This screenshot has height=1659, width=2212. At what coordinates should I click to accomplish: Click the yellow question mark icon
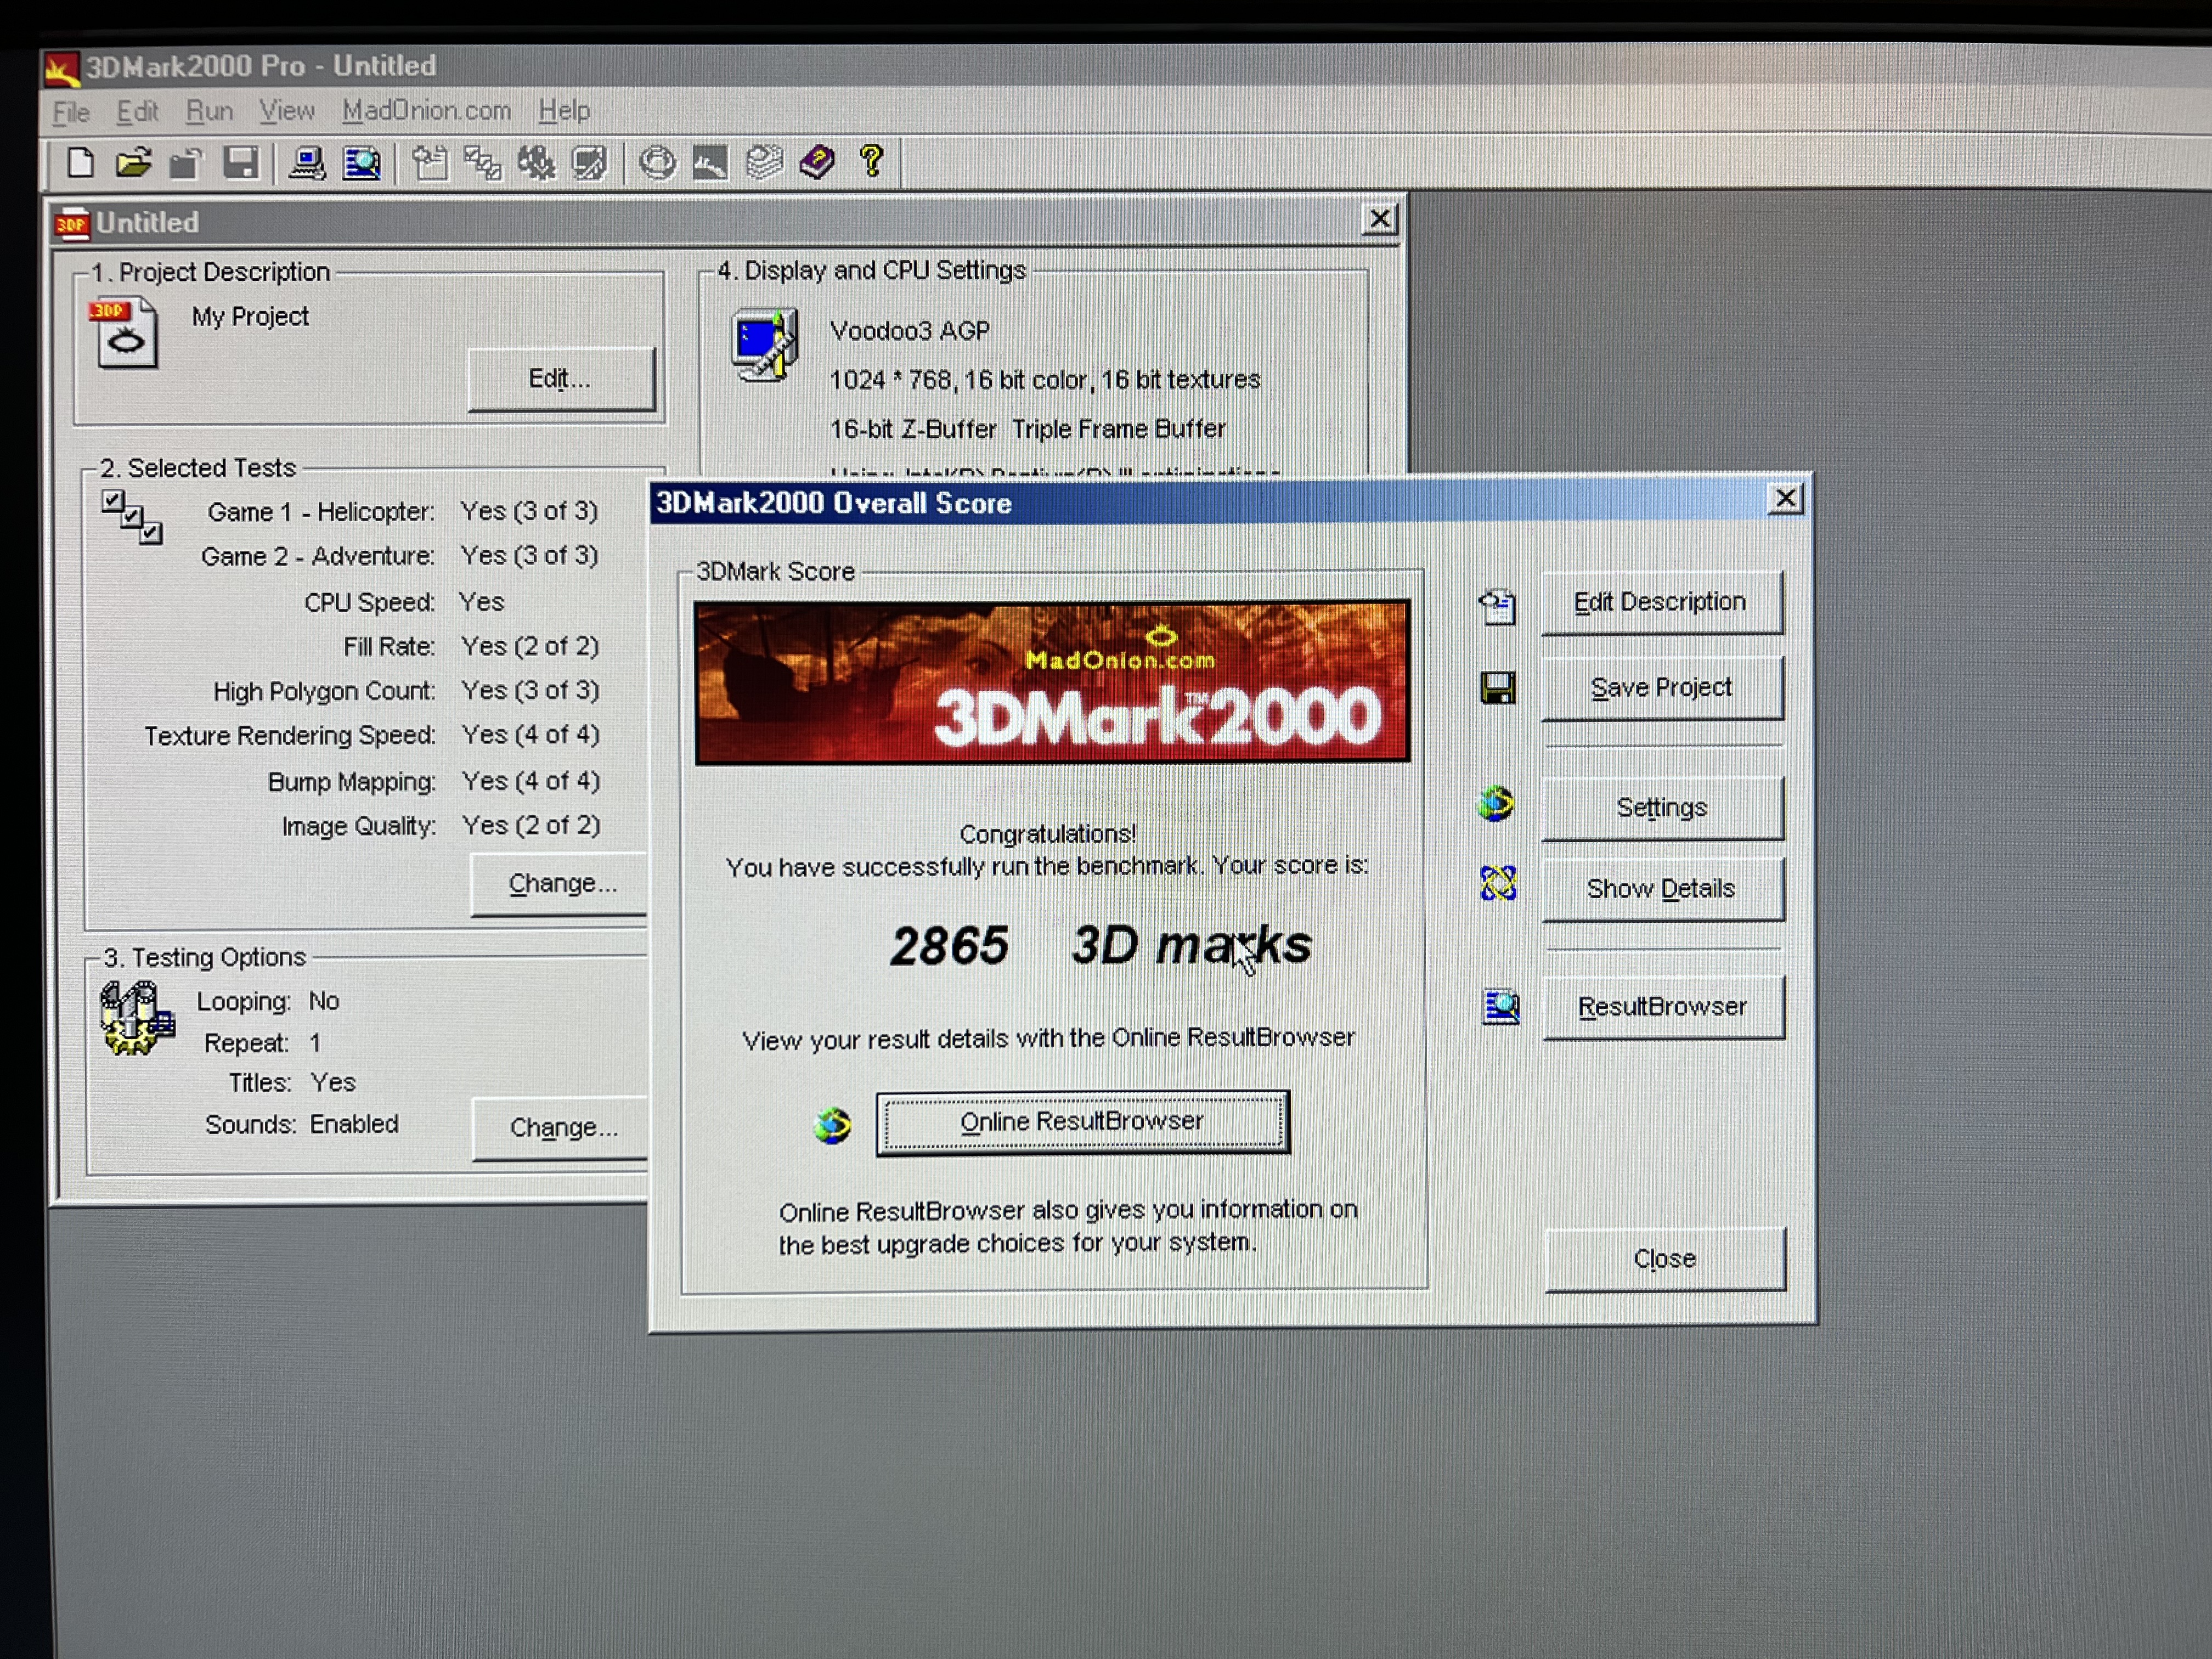[871, 161]
